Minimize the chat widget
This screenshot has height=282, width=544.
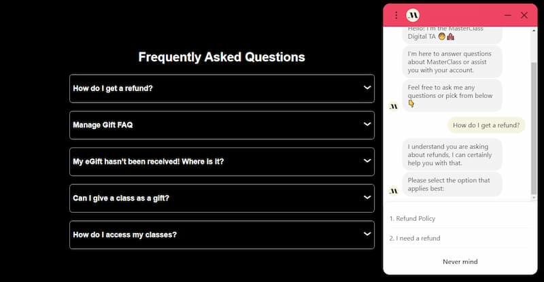click(507, 15)
